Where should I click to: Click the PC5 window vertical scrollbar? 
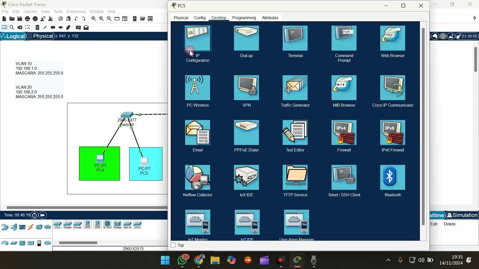[423, 127]
